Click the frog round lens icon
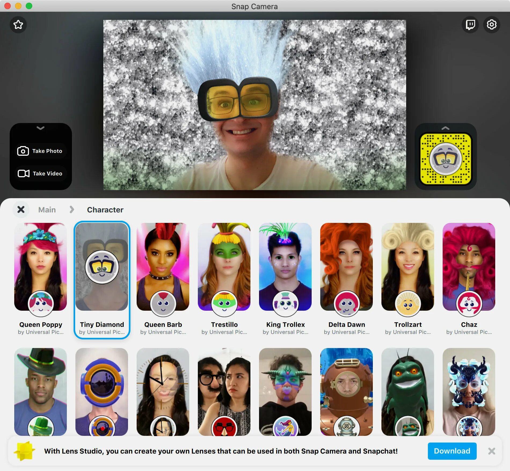Screen dimensions: 510x471 408,426
